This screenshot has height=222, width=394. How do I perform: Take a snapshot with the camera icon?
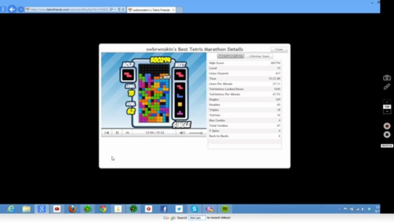point(387,78)
